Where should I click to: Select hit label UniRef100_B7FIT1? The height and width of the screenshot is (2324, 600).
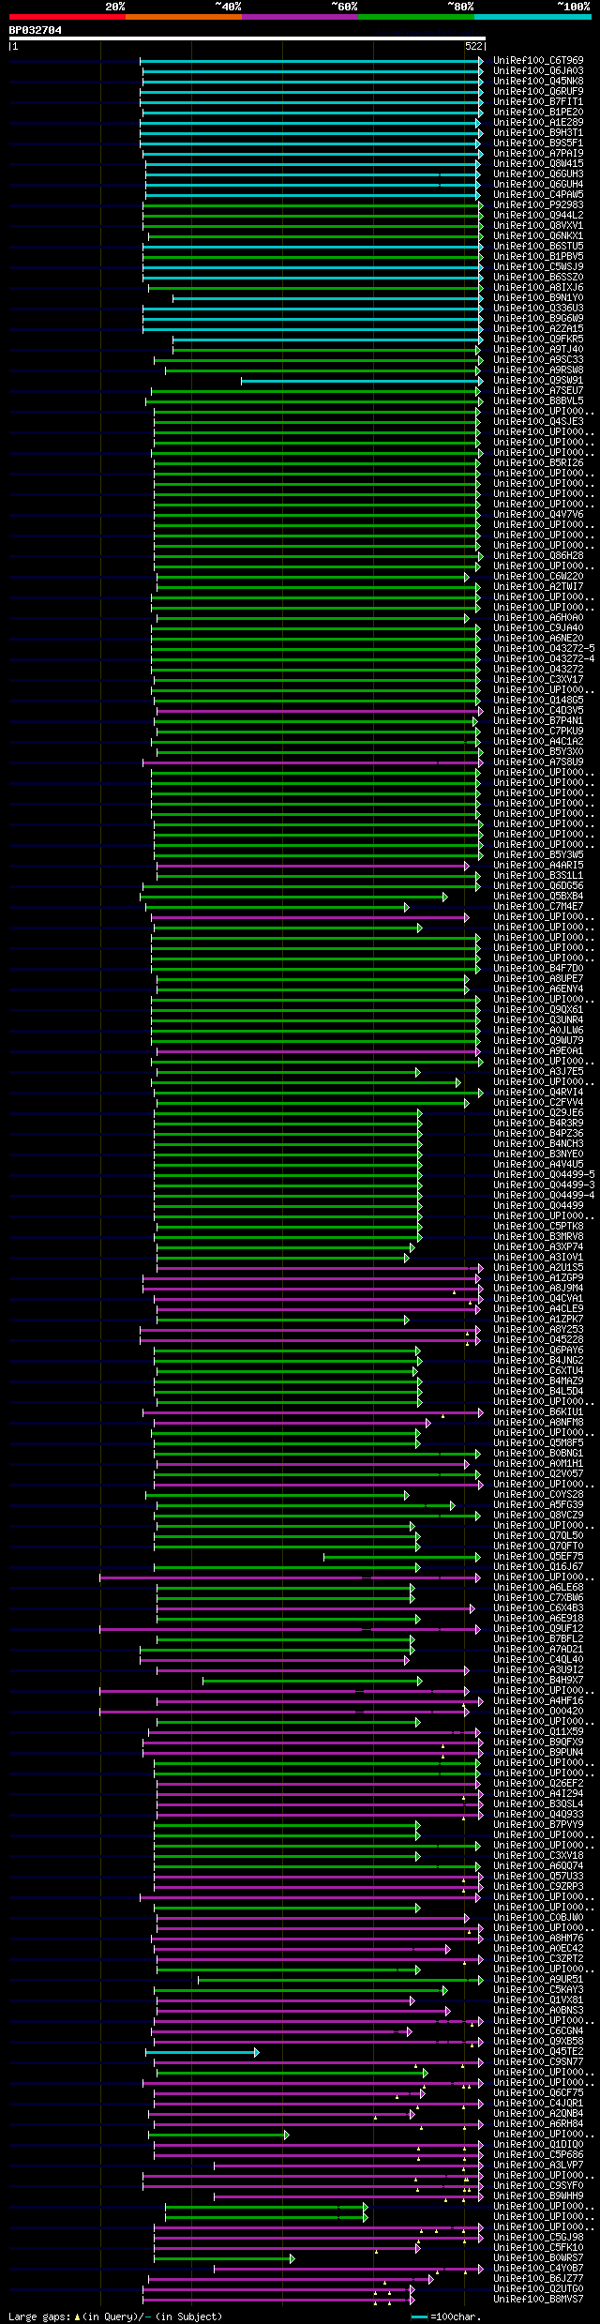click(x=538, y=102)
